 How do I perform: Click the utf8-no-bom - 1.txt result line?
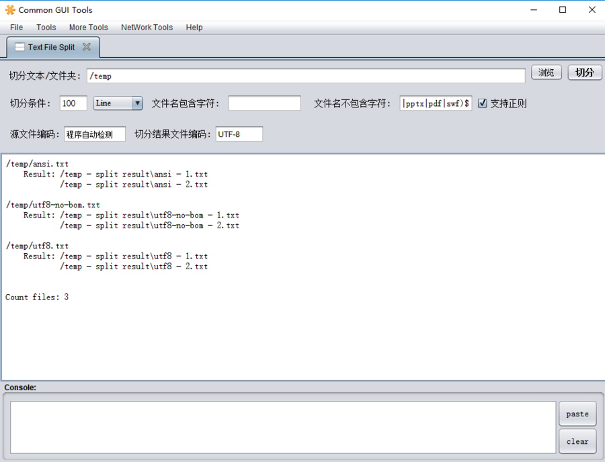click(131, 215)
